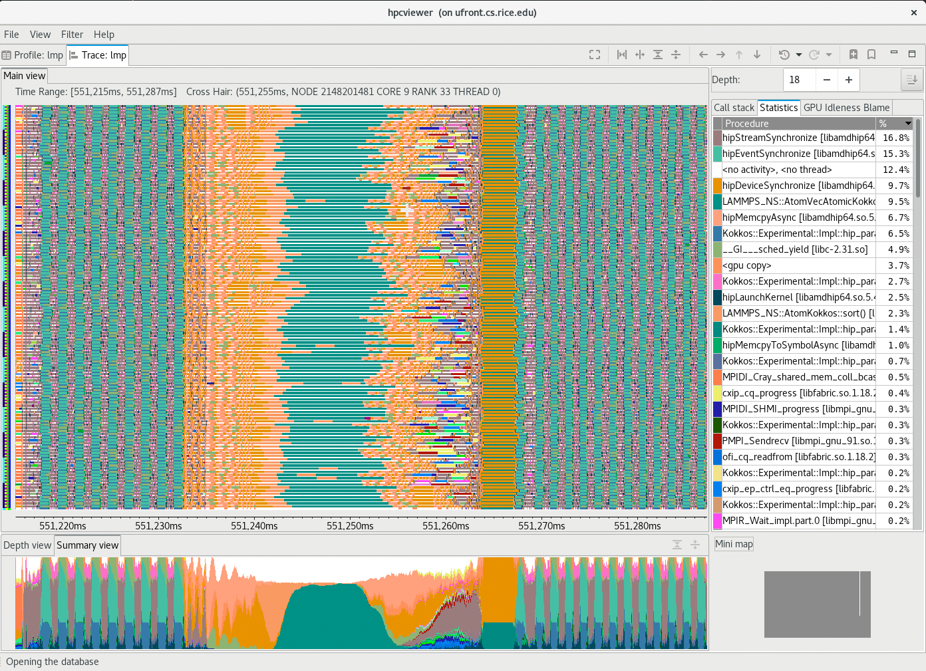Pan the trace view to the left
This screenshot has height=671, width=926.
tap(703, 55)
